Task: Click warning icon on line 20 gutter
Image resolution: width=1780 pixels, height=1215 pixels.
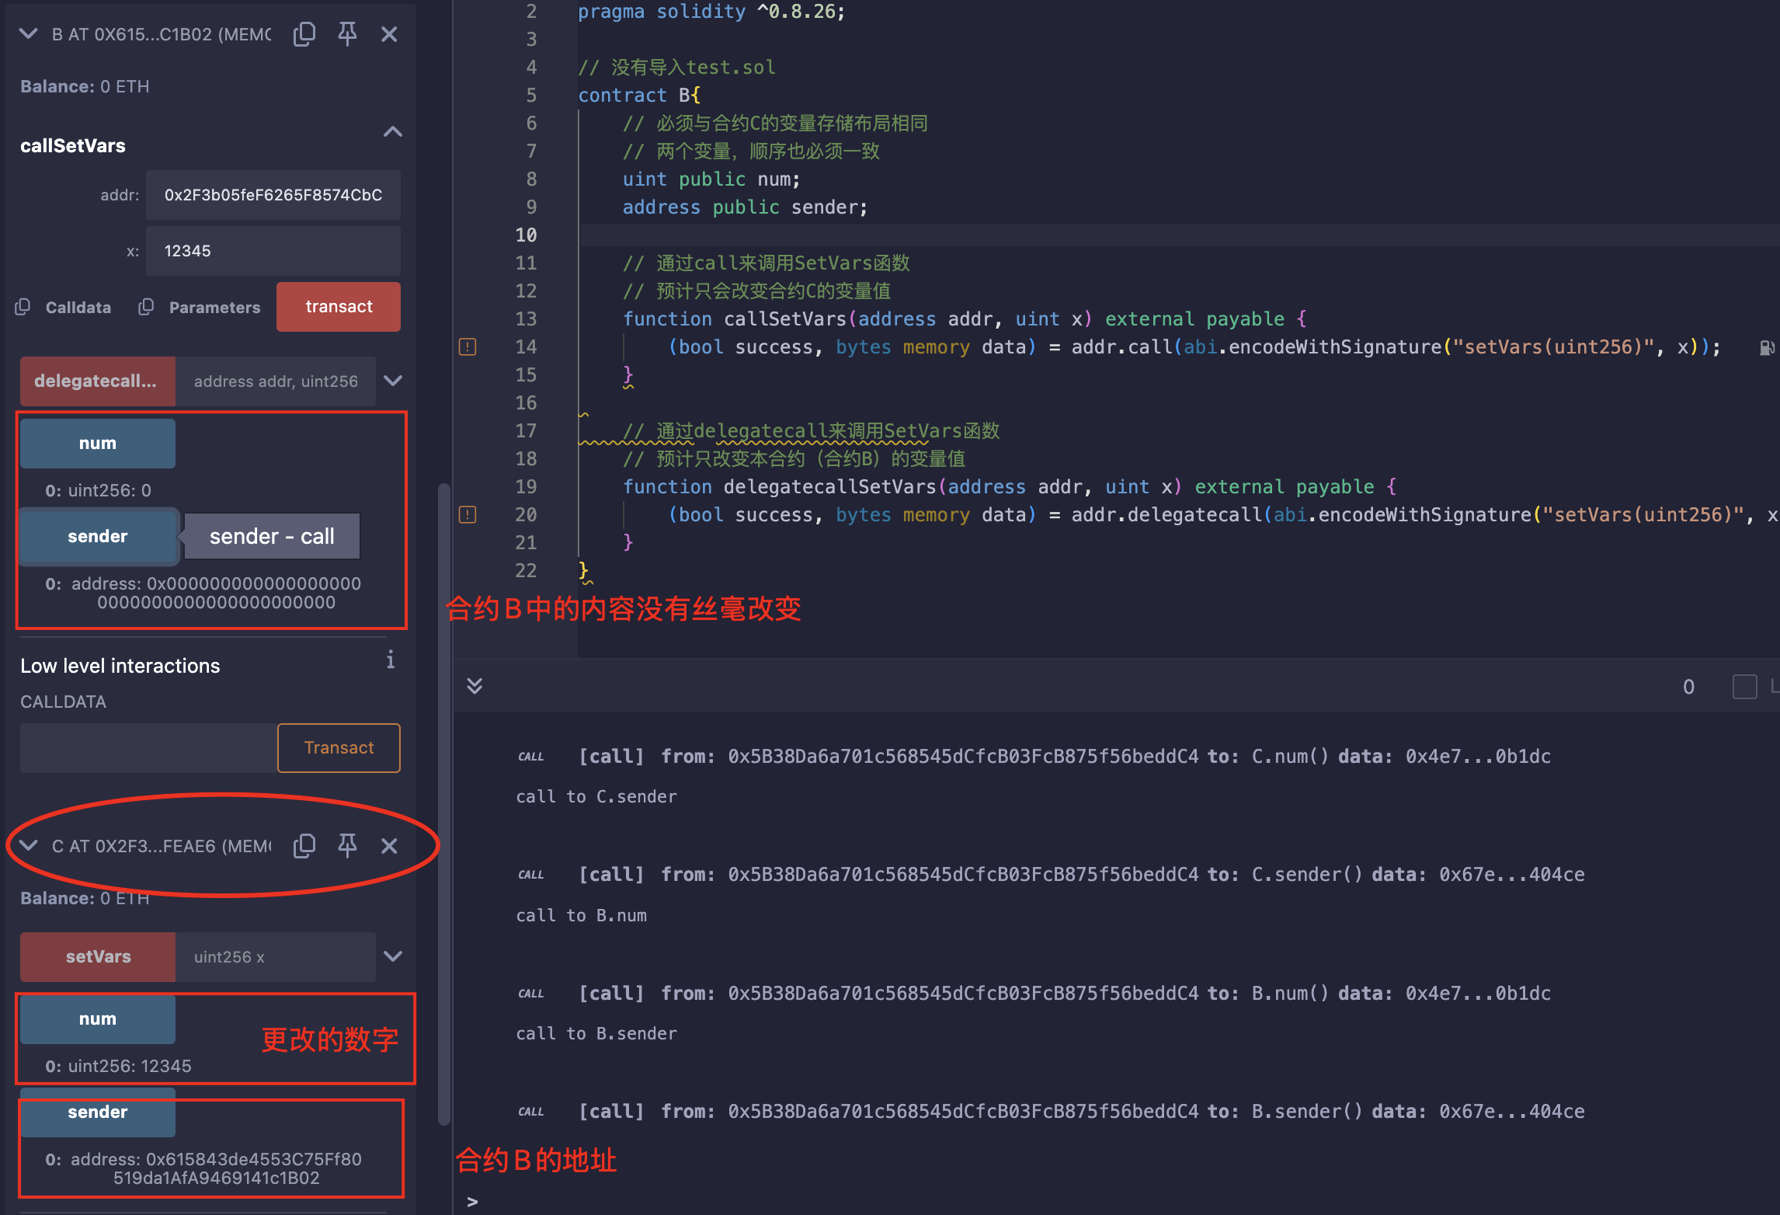Action: click(468, 515)
